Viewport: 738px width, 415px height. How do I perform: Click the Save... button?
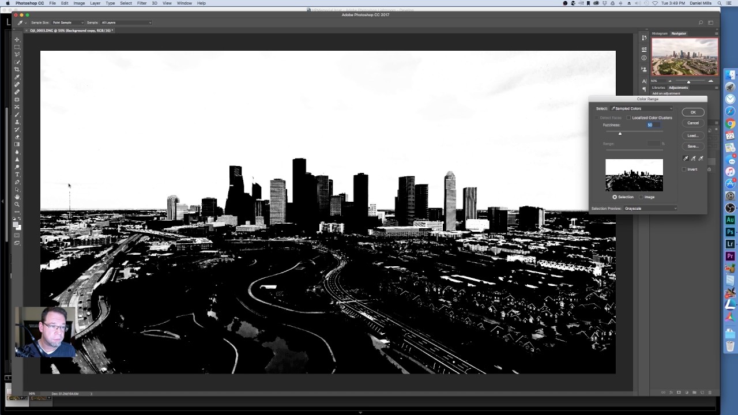(693, 146)
